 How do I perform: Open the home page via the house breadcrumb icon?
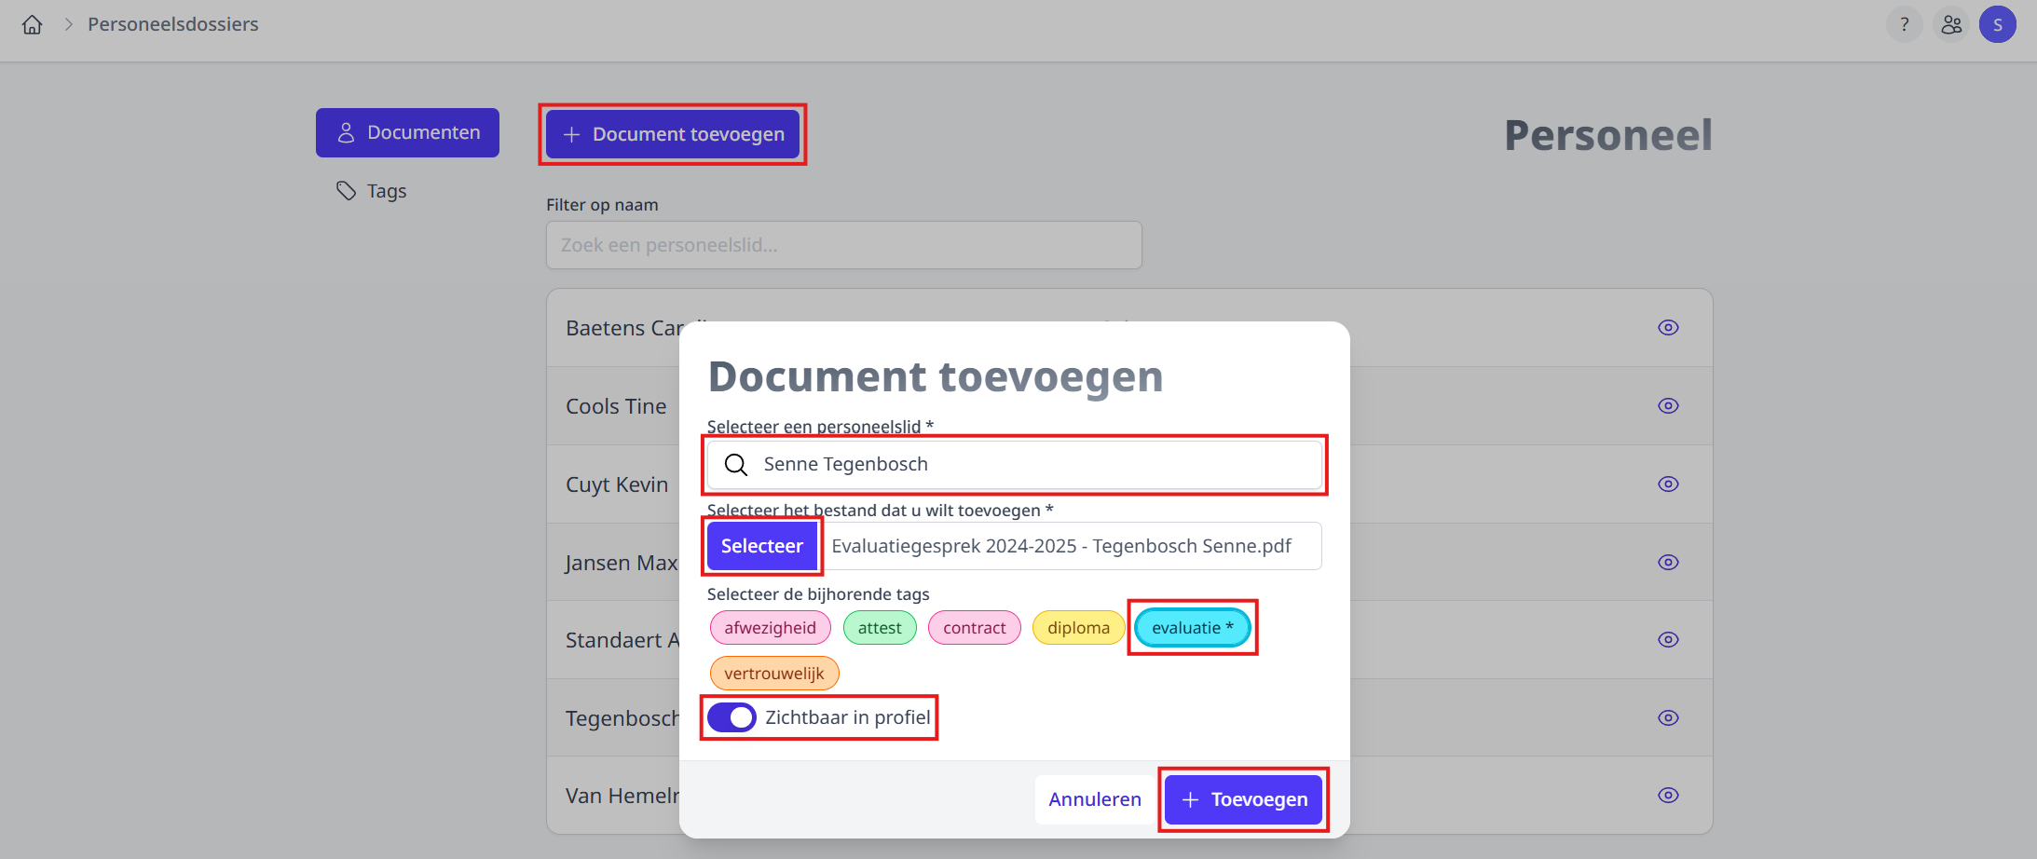pos(31,24)
